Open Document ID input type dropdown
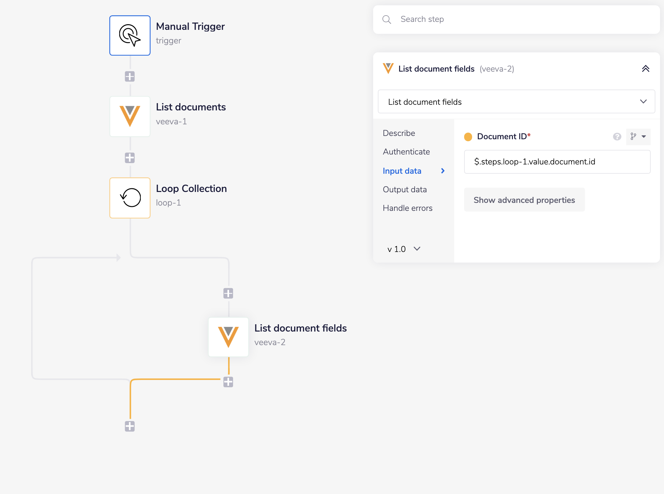 tap(638, 137)
